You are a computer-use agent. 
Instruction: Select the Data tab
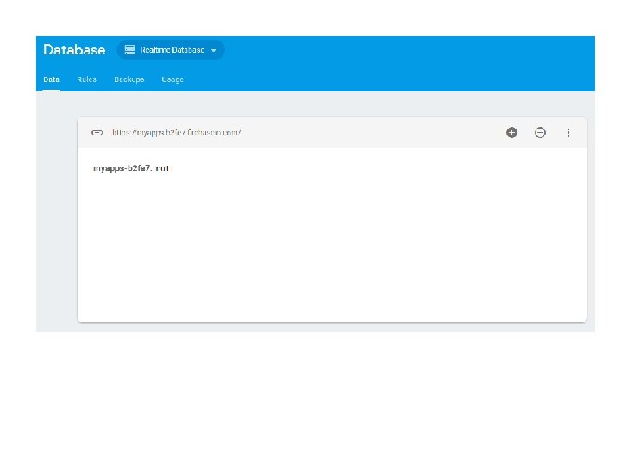[x=52, y=79]
